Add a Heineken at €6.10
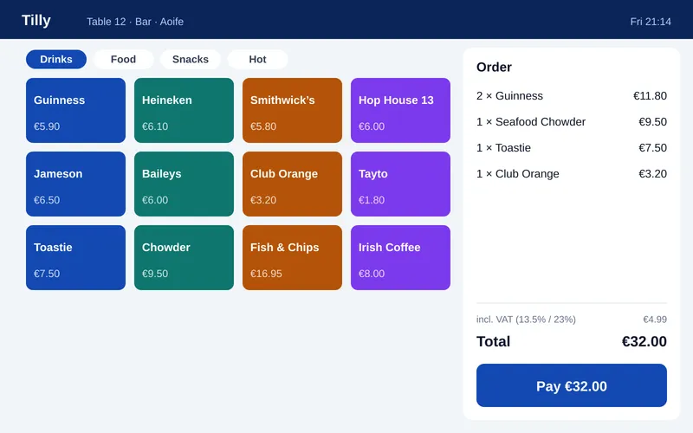The image size is (693, 433). coord(184,111)
